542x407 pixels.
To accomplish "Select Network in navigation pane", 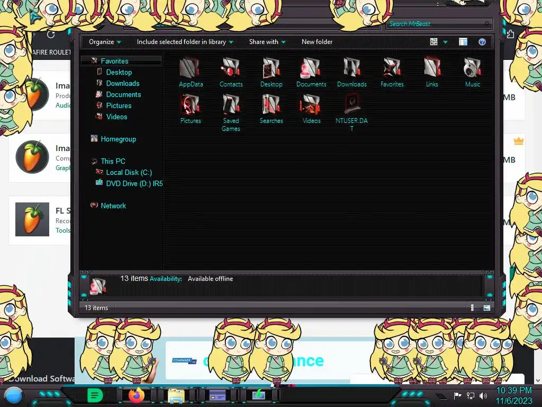I will point(113,206).
